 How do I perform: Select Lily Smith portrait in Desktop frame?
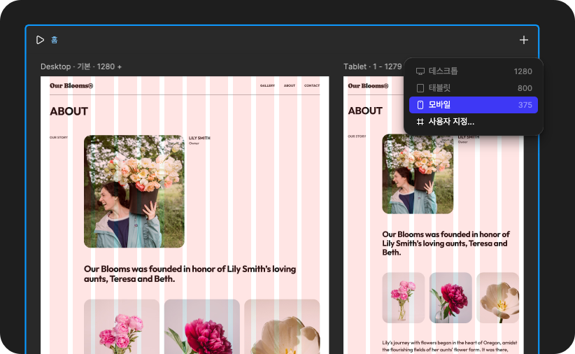pyautogui.click(x=134, y=191)
